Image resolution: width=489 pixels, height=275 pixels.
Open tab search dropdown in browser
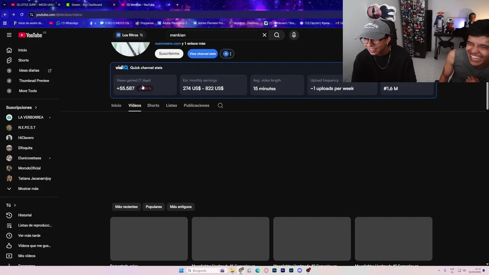click(5, 5)
